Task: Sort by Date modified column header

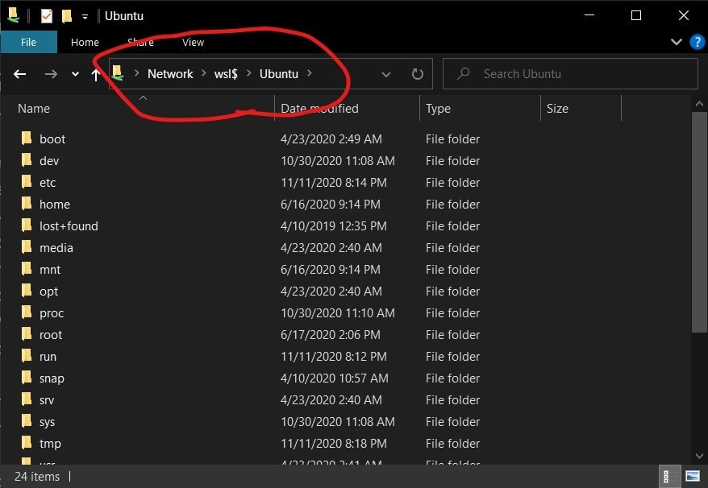Action: pos(319,109)
